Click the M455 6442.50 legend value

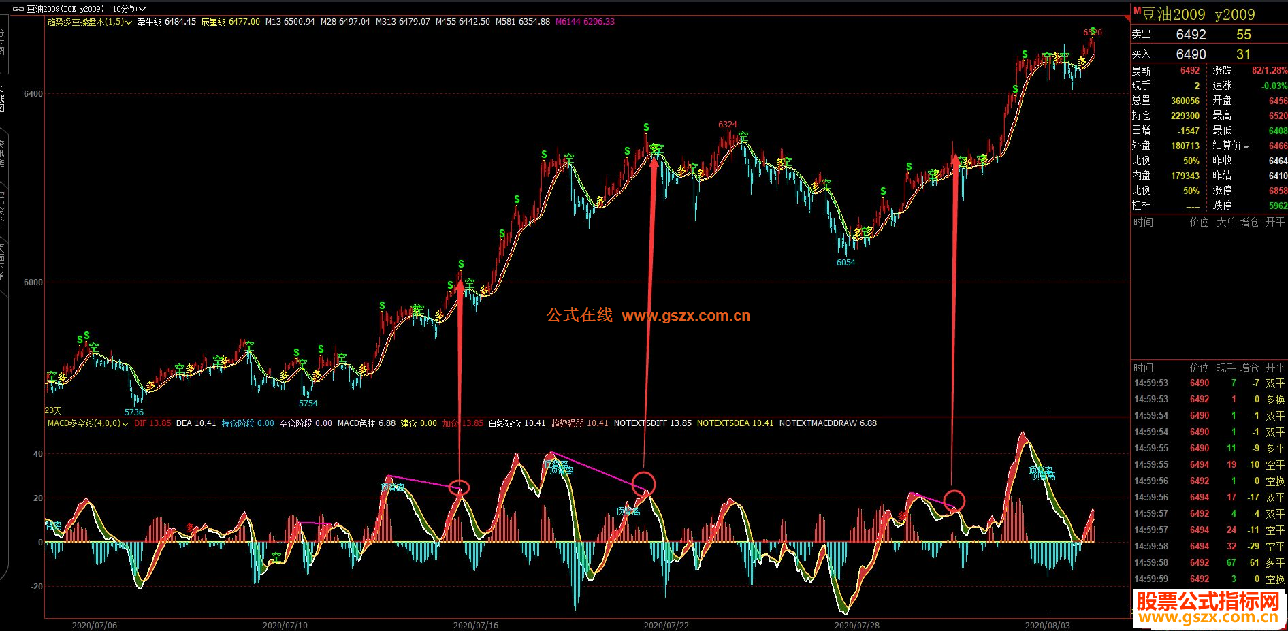(463, 22)
